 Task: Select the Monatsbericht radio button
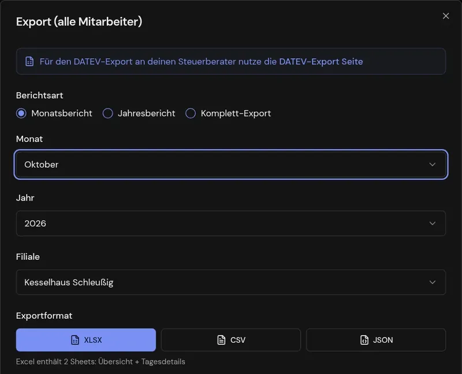click(21, 113)
